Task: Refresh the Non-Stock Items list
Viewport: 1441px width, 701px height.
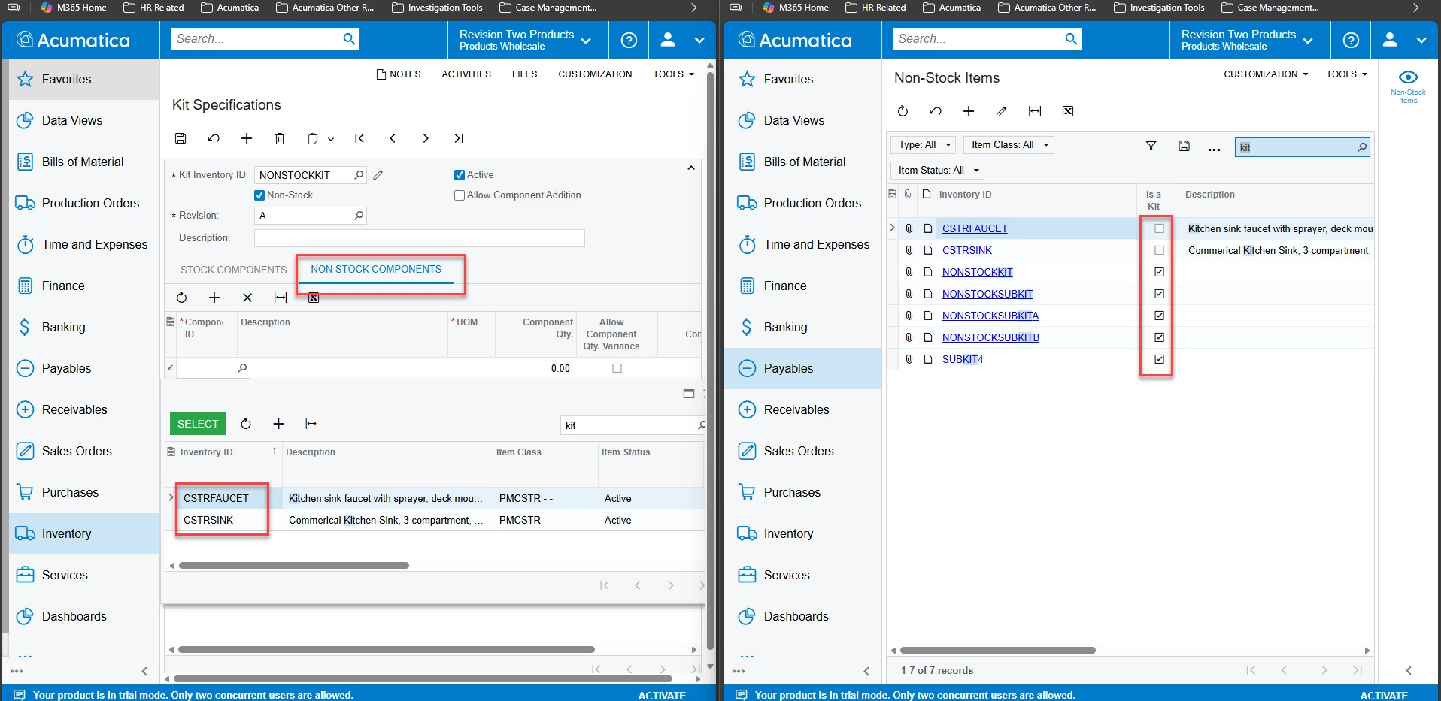Action: [x=903, y=111]
